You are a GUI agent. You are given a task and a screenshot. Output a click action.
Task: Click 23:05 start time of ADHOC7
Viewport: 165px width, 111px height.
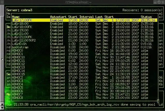click(x=73, y=94)
